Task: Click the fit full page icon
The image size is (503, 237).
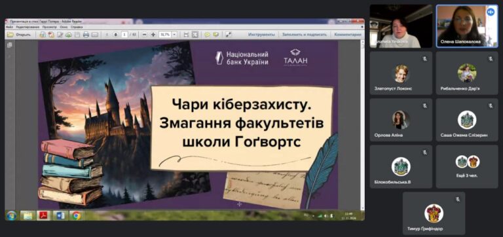Action: coord(195,35)
